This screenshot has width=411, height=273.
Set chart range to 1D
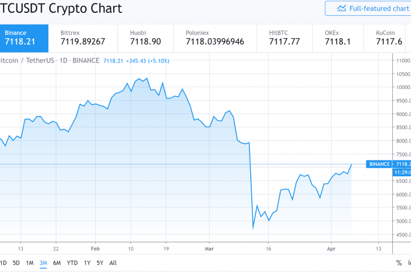point(3,263)
